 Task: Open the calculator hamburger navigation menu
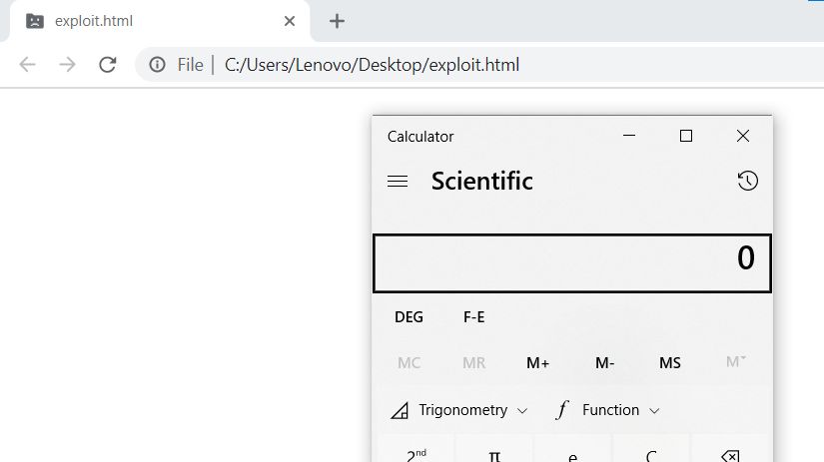(398, 182)
